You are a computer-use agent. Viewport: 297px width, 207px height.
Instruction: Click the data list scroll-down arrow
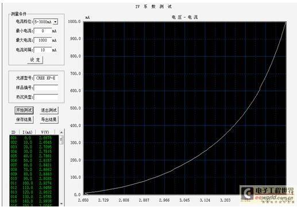coord(61,204)
